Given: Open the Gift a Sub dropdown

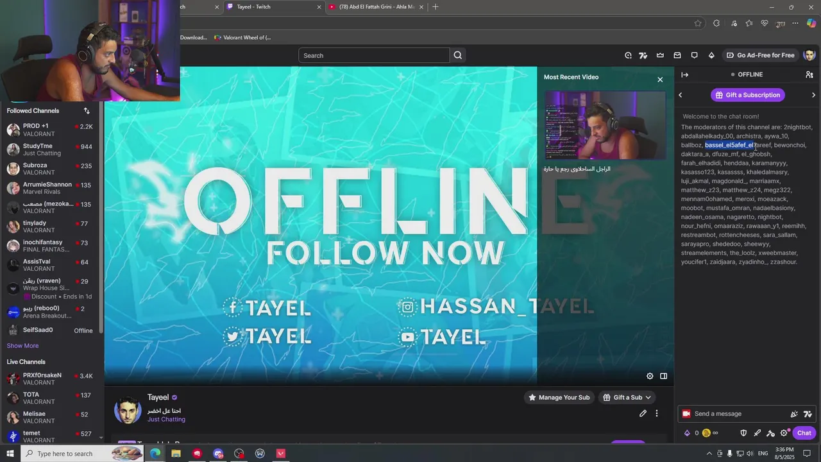Looking at the screenshot, I should (627, 397).
